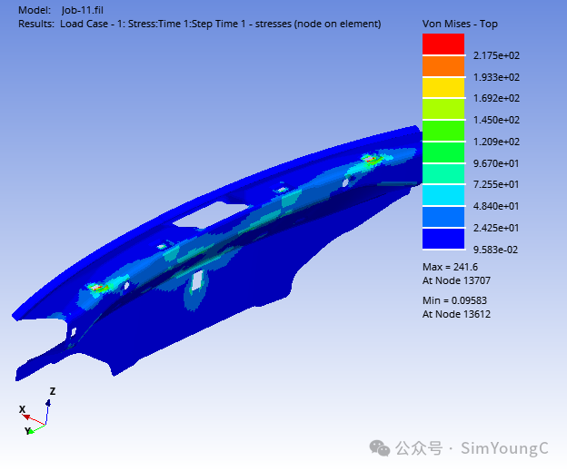Click the Model: Job-11.fil label
Viewport: 567px width, 471px height.
[61, 10]
